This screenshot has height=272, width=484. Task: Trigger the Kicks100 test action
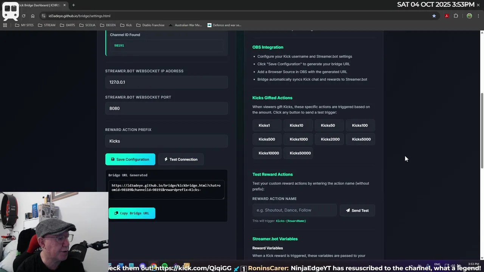[360, 125]
